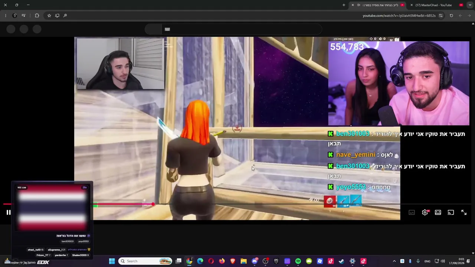Switch the player to theater mode
The image size is (475, 267).
(x=438, y=212)
